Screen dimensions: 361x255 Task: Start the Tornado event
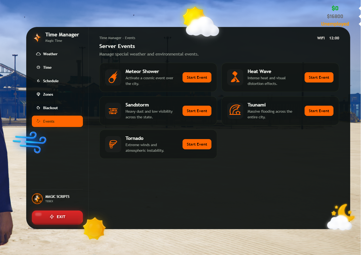197,144
